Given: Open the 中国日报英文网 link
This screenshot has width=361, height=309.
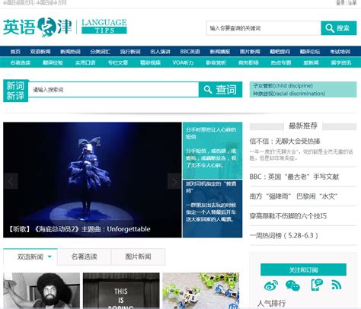Looking at the screenshot, I should (x=18, y=3).
